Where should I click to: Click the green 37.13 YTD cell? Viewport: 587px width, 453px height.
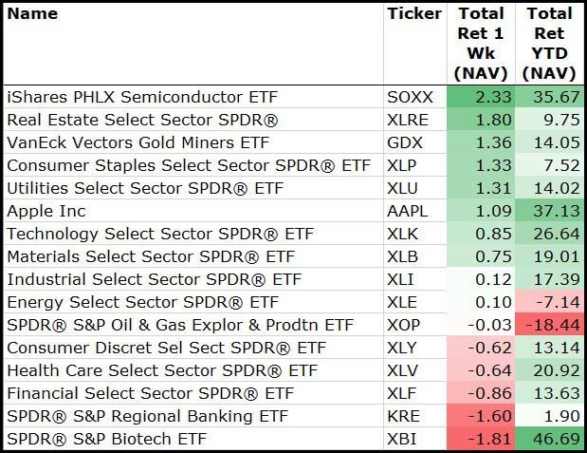pyautogui.click(x=549, y=211)
